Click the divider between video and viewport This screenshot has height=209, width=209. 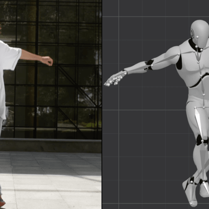click(x=102, y=104)
